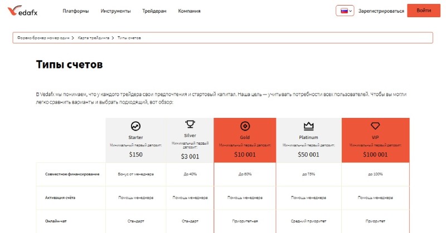Select the Совместное финансирование row label

(x=72, y=174)
